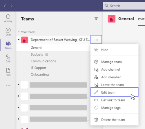Choose Add channel from menu
Image resolution: width=145 pixels, height=129 pixels.
point(115,69)
